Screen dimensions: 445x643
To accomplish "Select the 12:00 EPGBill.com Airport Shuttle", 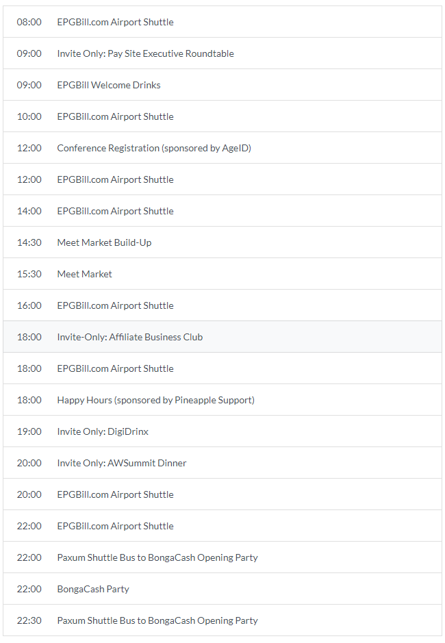I will (x=115, y=179).
